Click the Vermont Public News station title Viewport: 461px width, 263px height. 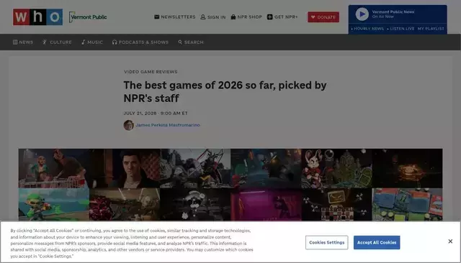click(393, 11)
